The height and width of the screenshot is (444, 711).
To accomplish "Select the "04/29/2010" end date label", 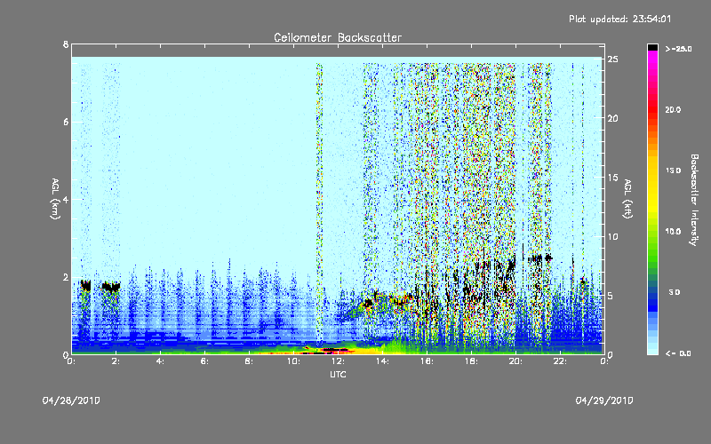I will click(604, 400).
